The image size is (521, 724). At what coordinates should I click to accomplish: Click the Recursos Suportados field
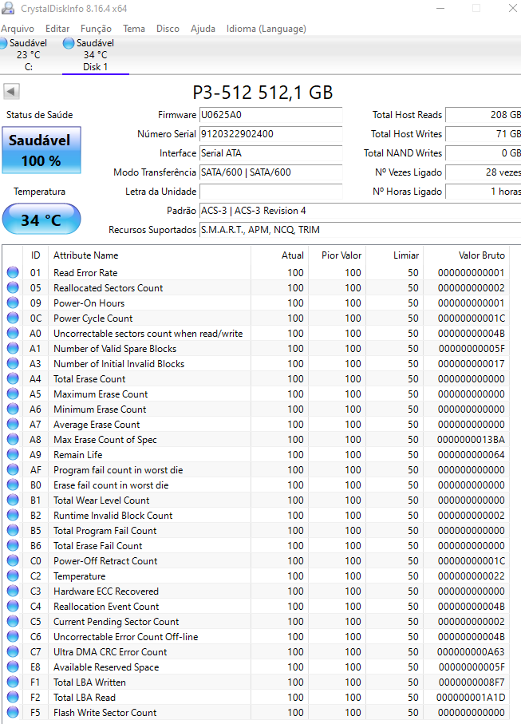coord(360,230)
